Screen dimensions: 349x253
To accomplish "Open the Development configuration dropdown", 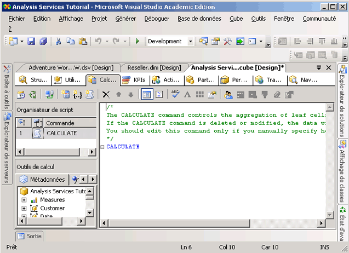I will point(190,42).
